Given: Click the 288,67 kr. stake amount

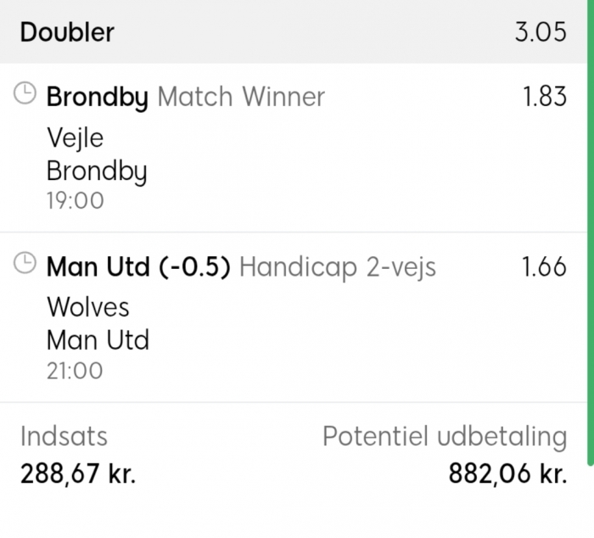Looking at the screenshot, I should pos(78,474).
